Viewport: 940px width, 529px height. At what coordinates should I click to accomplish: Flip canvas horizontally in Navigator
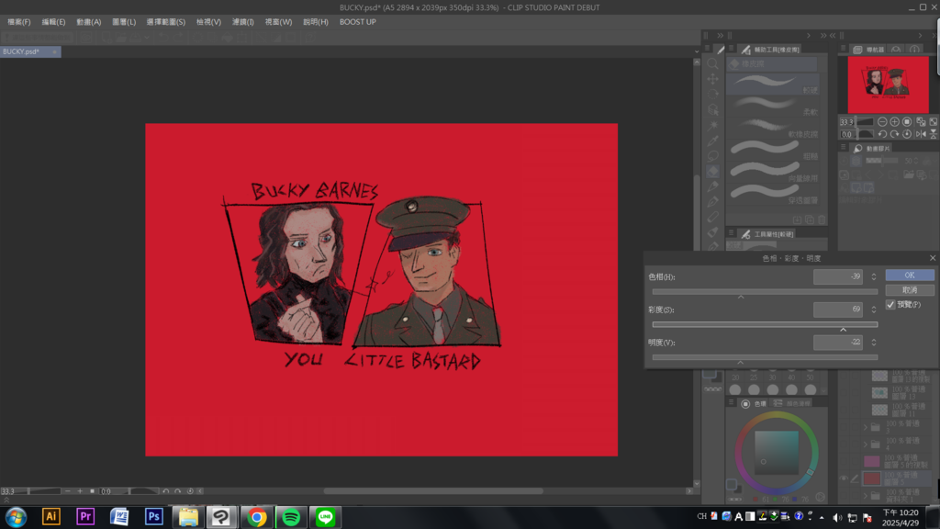pyautogui.click(x=921, y=134)
